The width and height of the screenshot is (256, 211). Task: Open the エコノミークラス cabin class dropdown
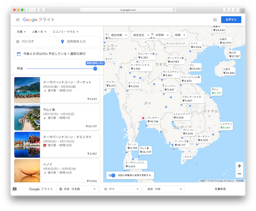(x=65, y=32)
